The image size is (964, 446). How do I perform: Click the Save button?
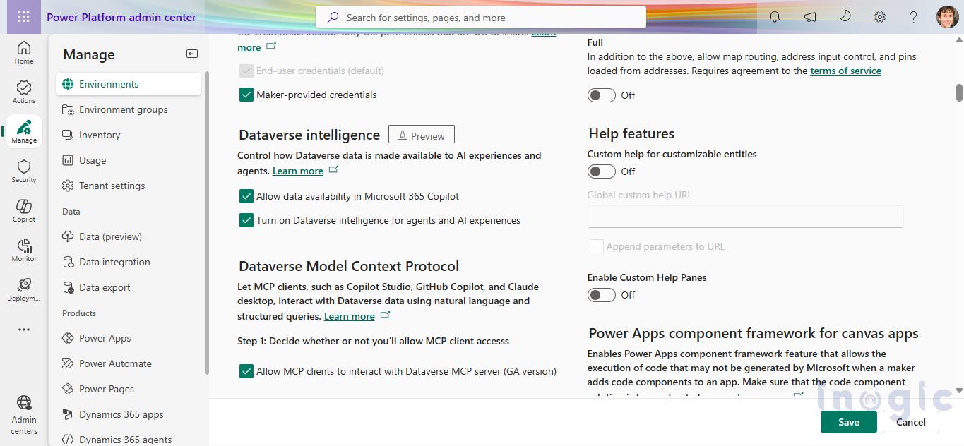tap(849, 422)
